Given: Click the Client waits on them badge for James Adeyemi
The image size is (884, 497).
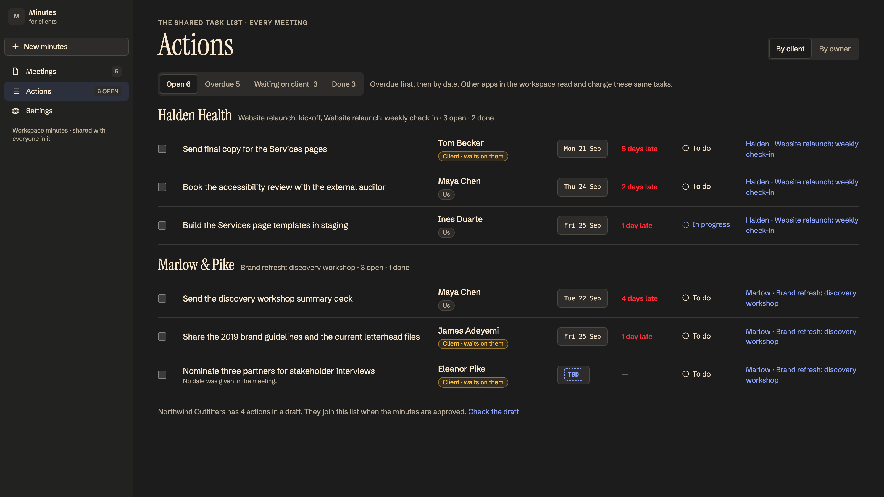Looking at the screenshot, I should click(473, 344).
